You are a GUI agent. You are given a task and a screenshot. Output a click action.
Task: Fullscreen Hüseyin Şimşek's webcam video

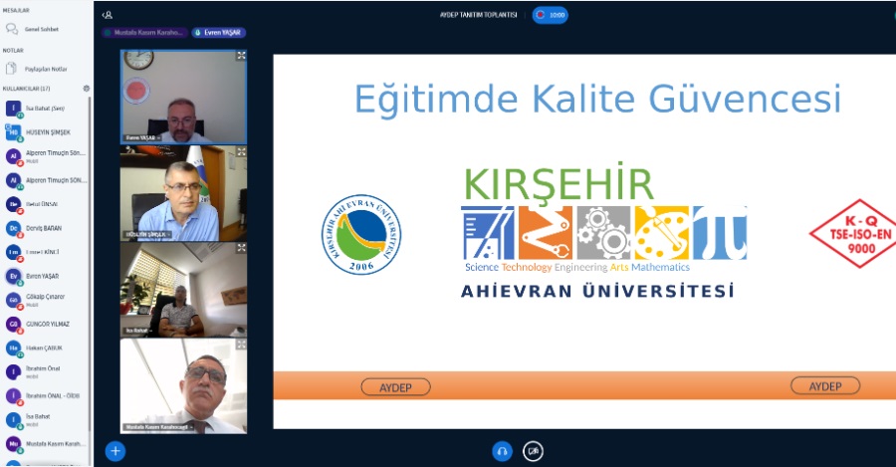[x=241, y=152]
